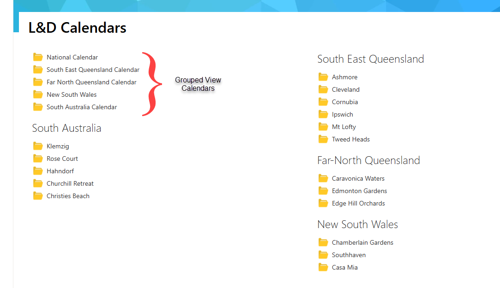Click the Mt Lofty folder icon
This screenshot has width=500, height=288.
point(323,127)
